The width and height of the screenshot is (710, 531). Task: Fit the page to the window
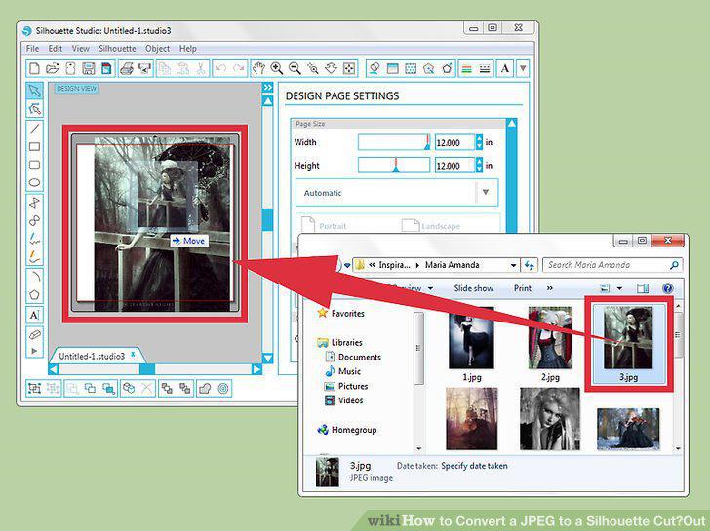pyautogui.click(x=349, y=68)
